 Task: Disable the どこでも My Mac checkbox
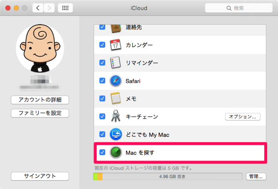tap(102, 134)
